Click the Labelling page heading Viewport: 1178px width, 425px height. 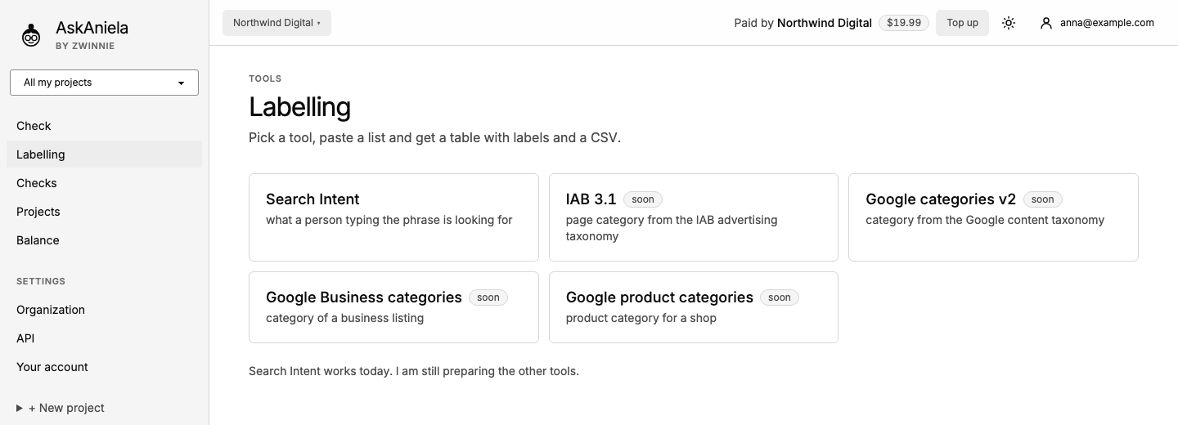(299, 107)
